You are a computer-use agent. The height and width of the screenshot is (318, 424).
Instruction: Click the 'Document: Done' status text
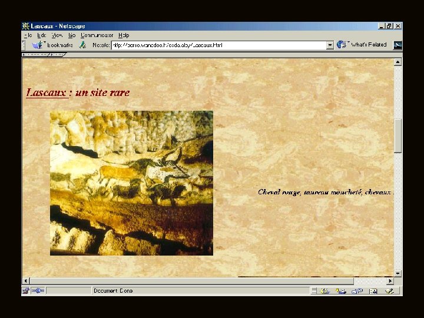coord(113,291)
